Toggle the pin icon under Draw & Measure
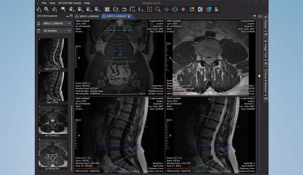 (x=266, y=95)
